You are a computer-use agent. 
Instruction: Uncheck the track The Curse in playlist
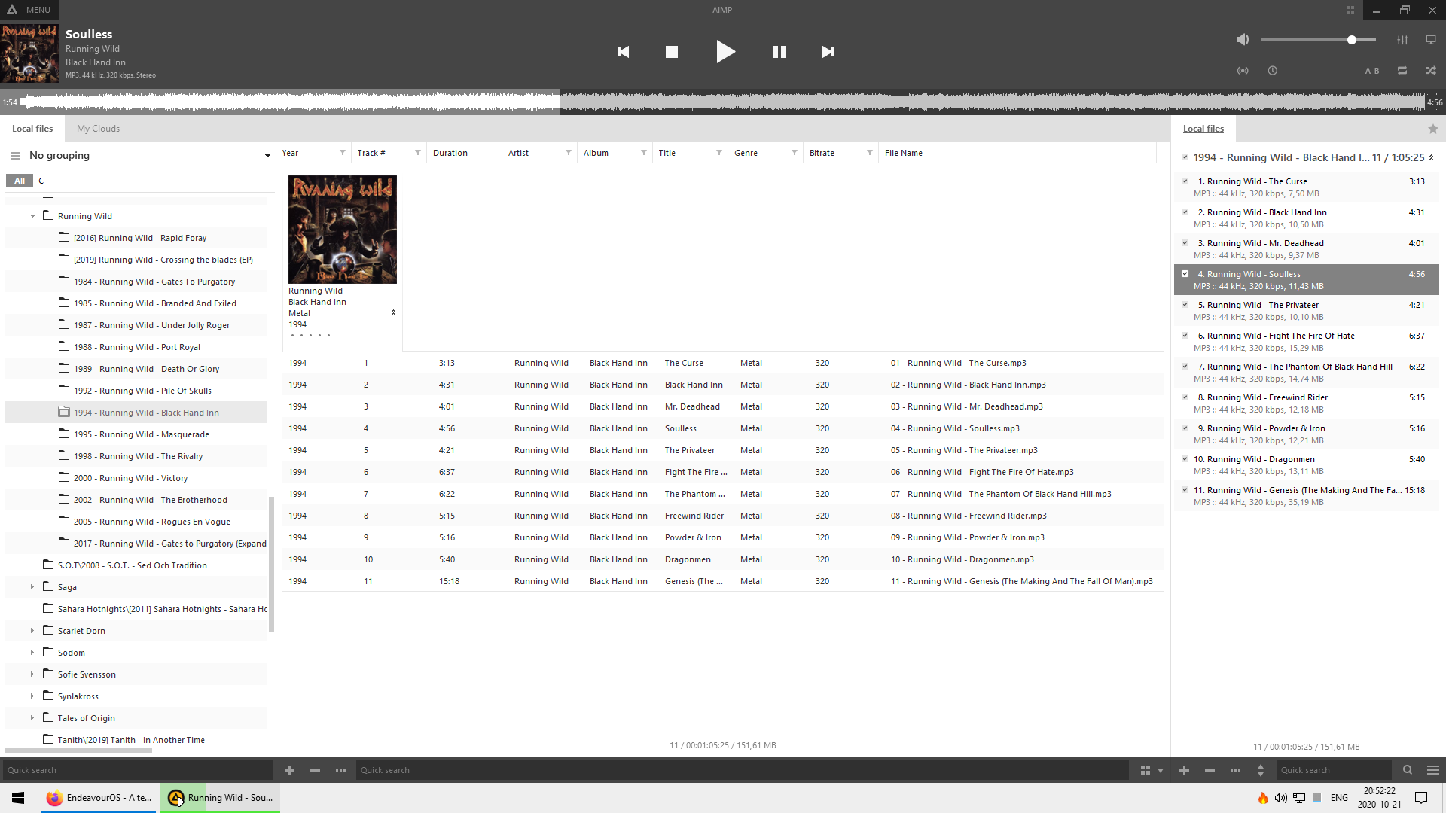point(1185,181)
